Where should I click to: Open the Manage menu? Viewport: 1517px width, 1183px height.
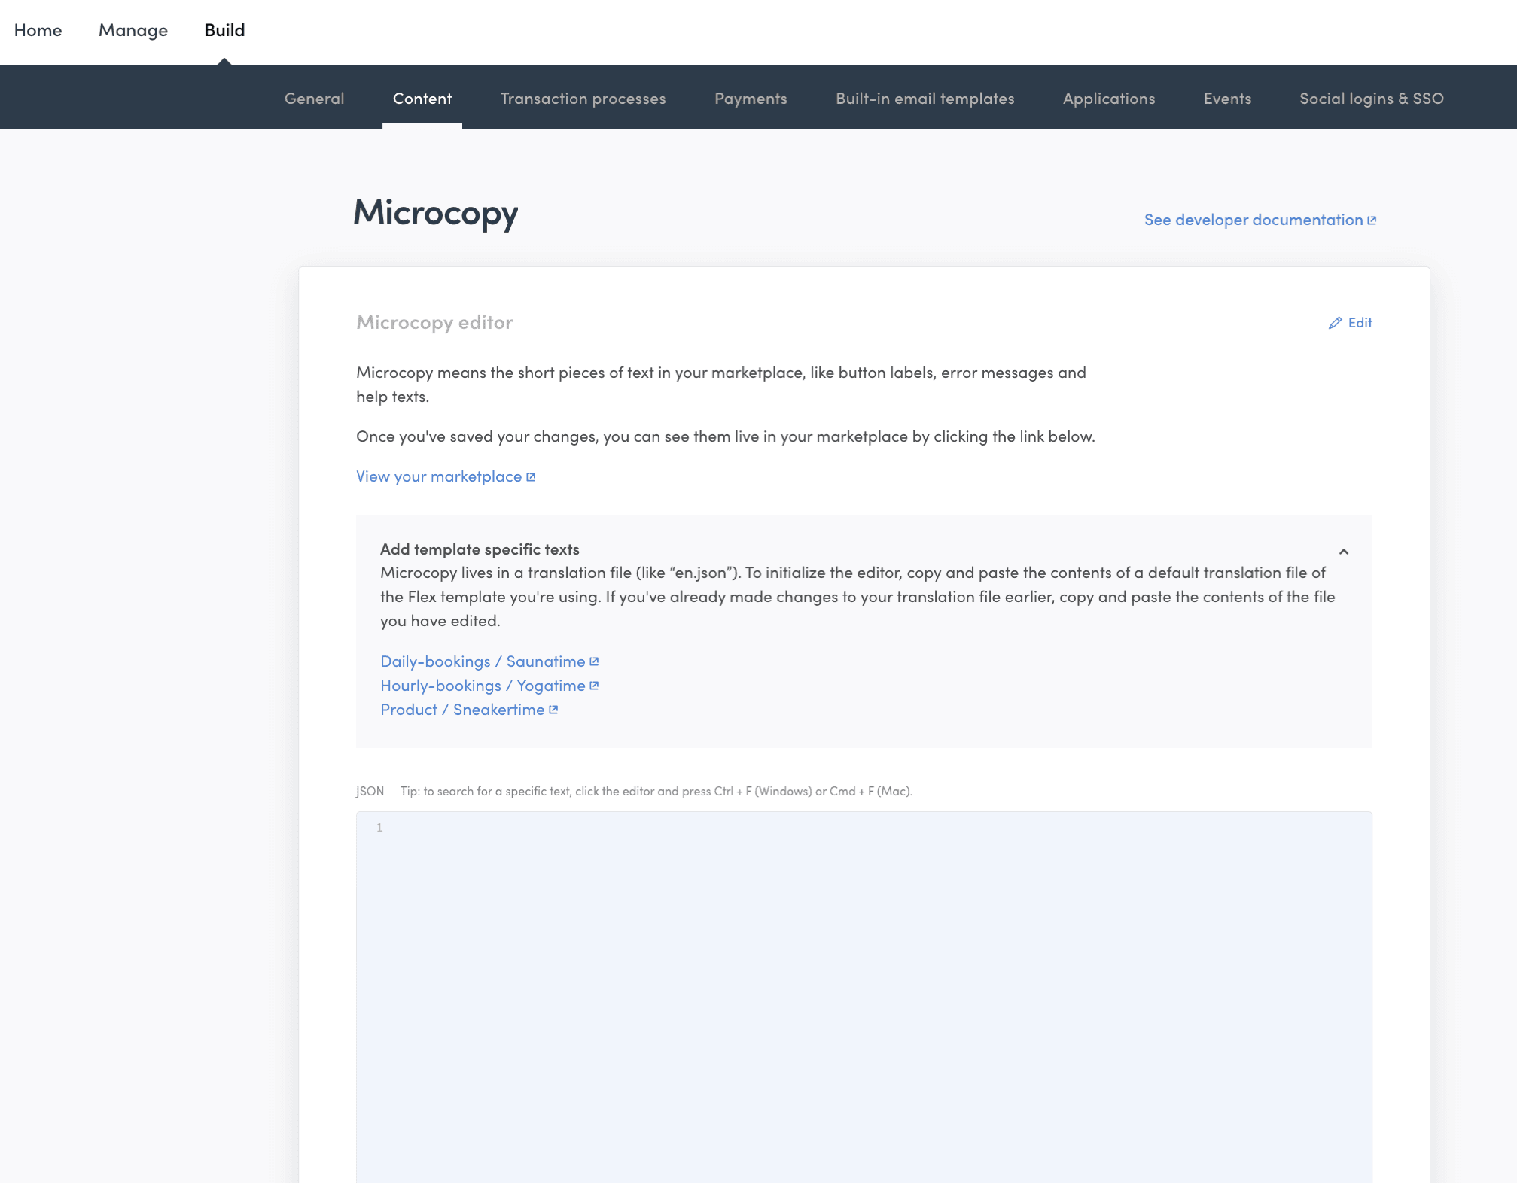(133, 30)
